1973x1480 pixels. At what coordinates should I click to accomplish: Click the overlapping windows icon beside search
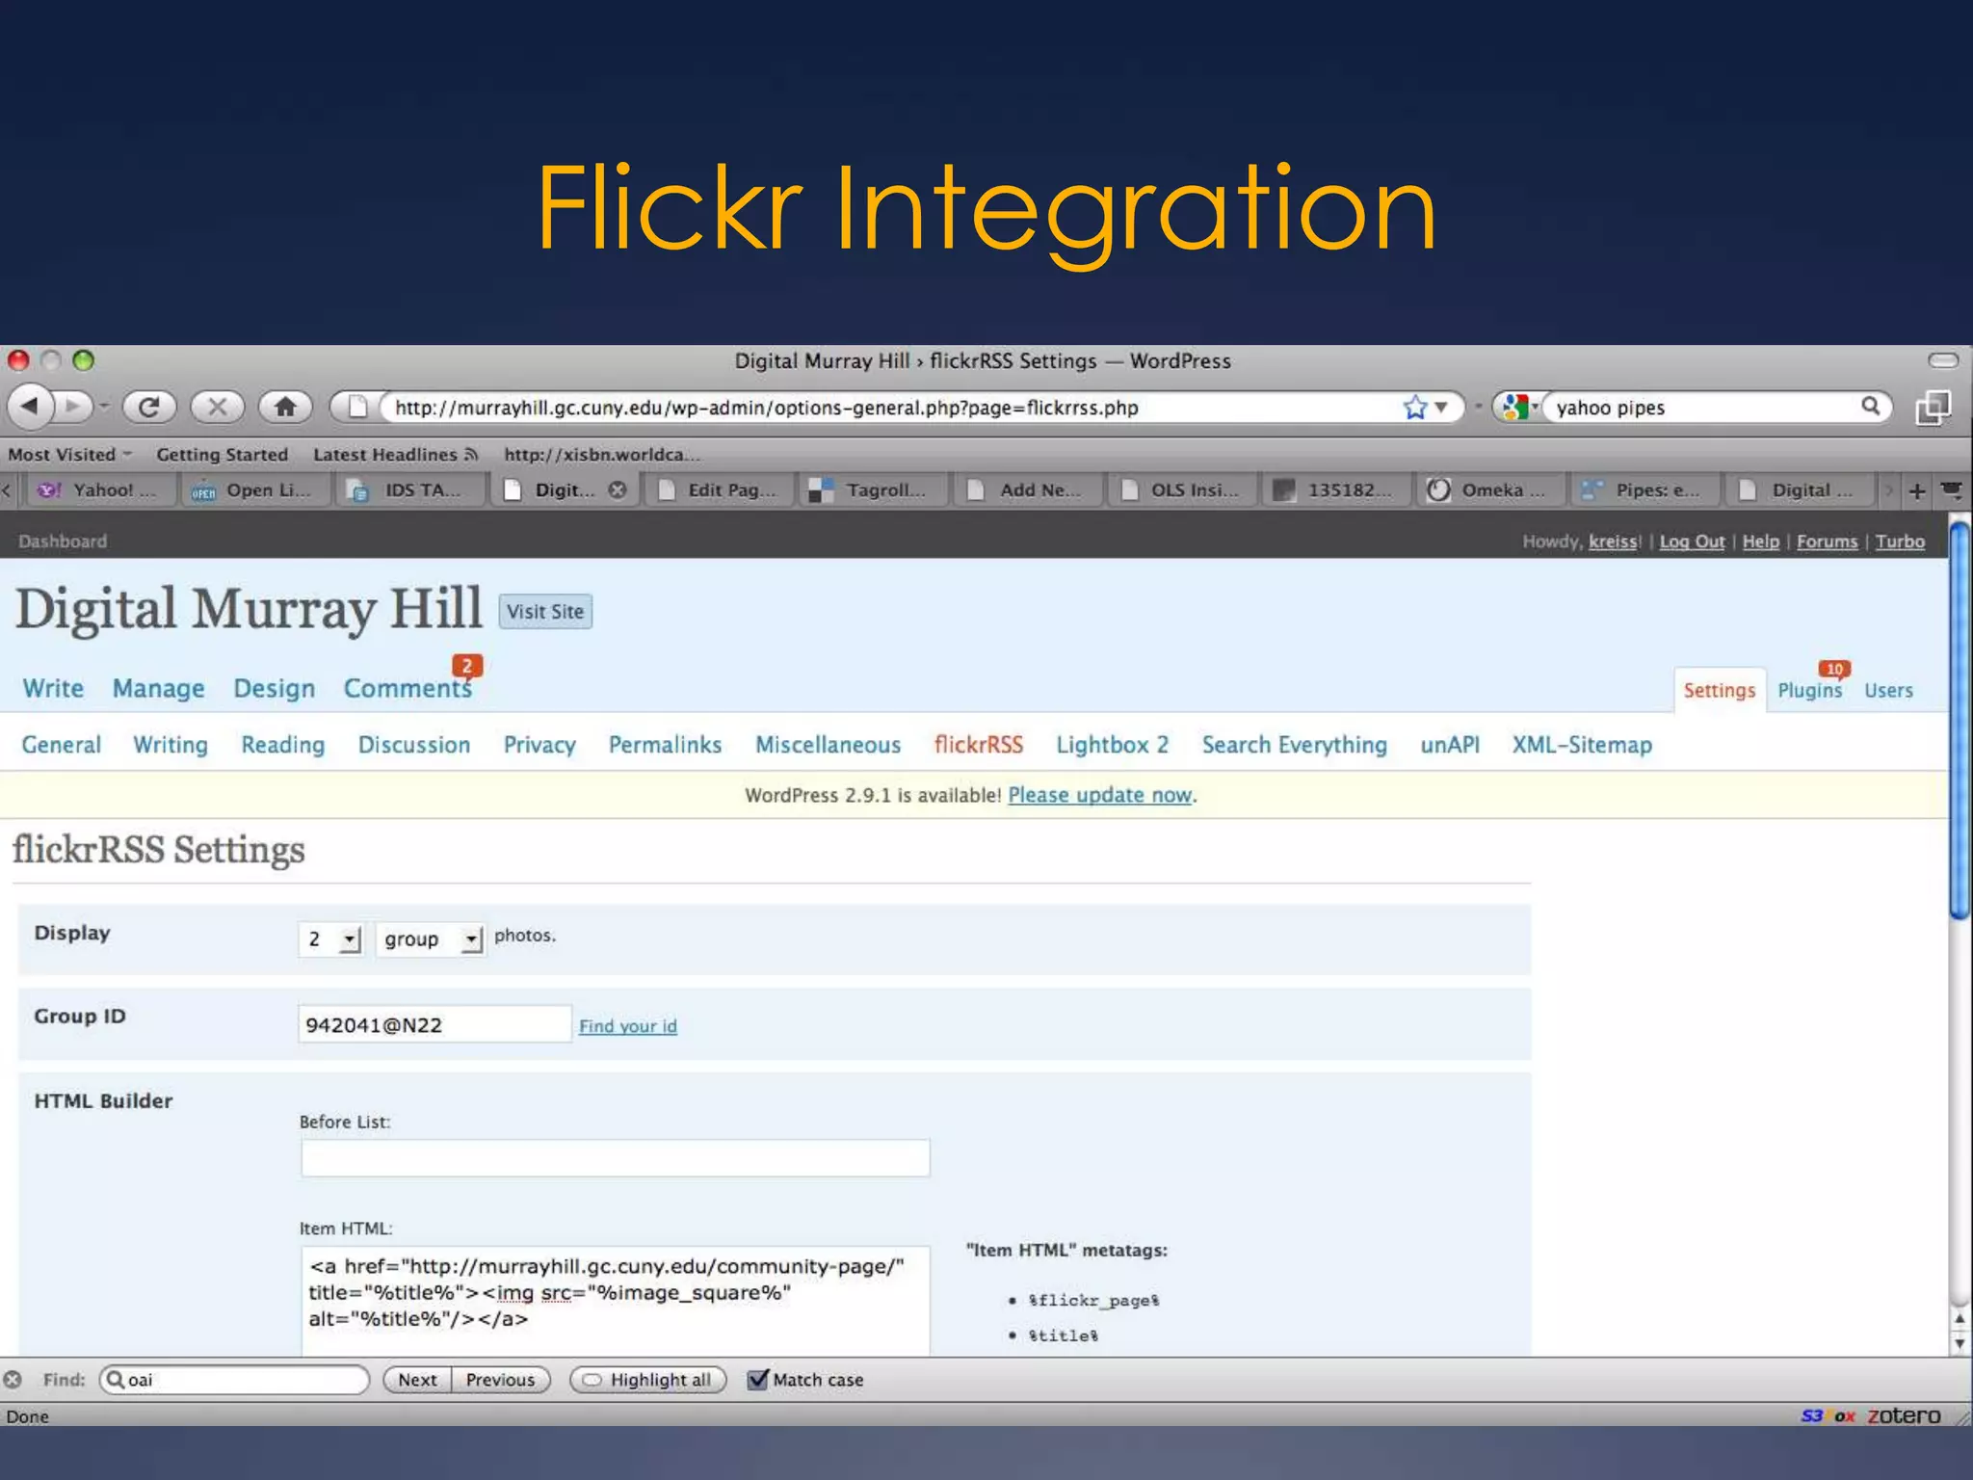click(1933, 408)
